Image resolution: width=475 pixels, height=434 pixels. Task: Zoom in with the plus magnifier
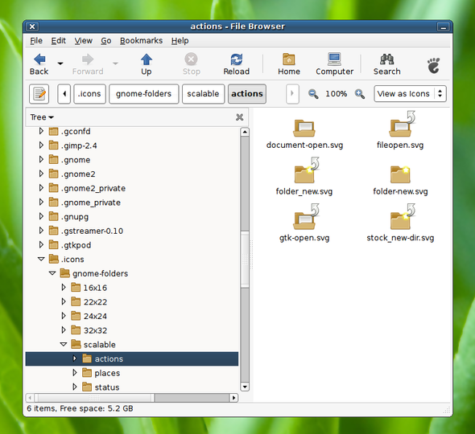coord(360,94)
